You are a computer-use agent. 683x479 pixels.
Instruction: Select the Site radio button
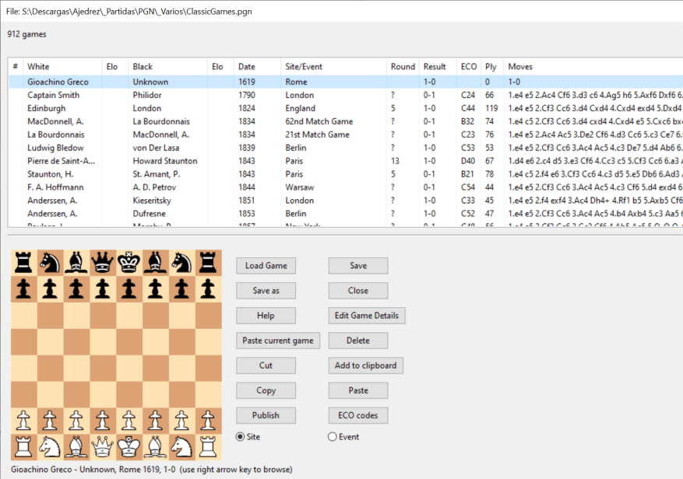[x=240, y=437]
